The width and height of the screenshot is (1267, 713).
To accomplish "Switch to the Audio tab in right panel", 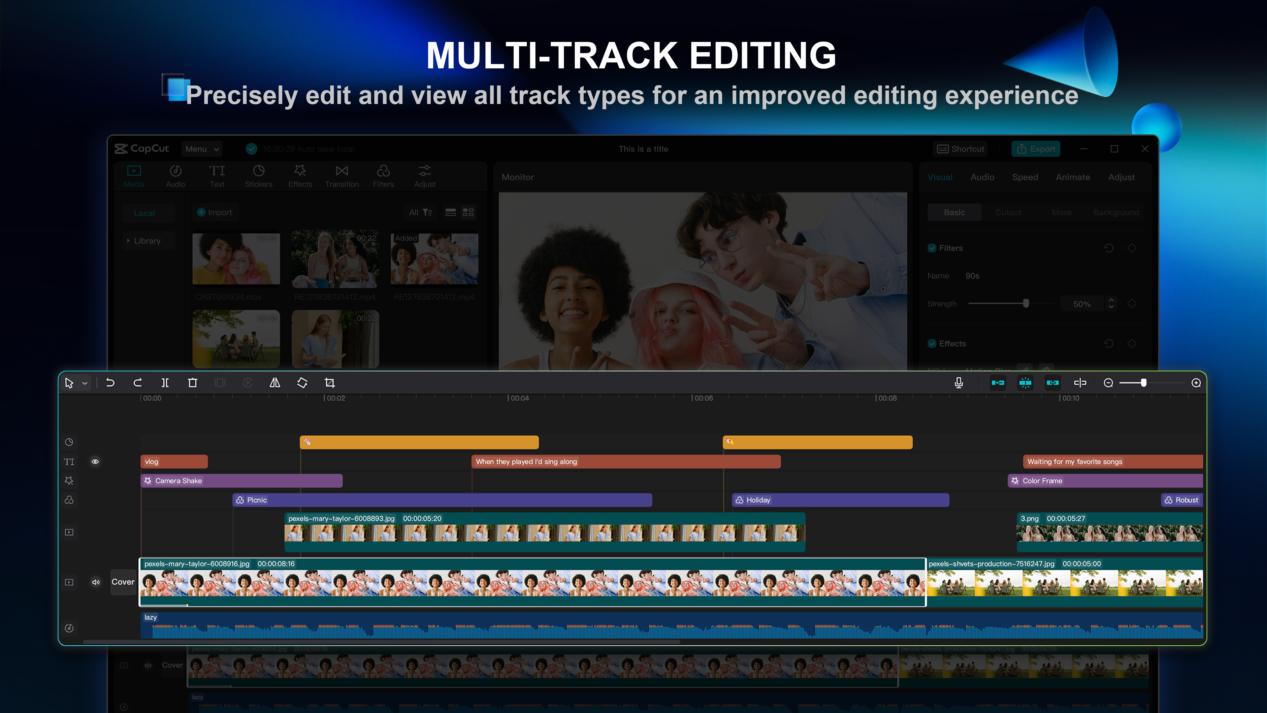I will pos(982,178).
